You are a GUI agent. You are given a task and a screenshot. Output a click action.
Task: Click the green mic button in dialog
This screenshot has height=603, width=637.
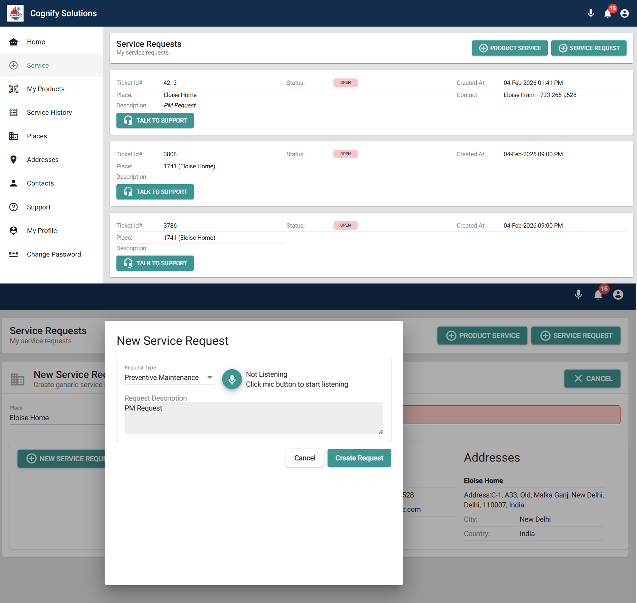[232, 379]
